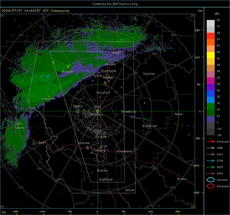Image resolution: width=230 pixels, height=215 pixels.
Task: Click the Blackfalds city label
Action: pos(109,71)
